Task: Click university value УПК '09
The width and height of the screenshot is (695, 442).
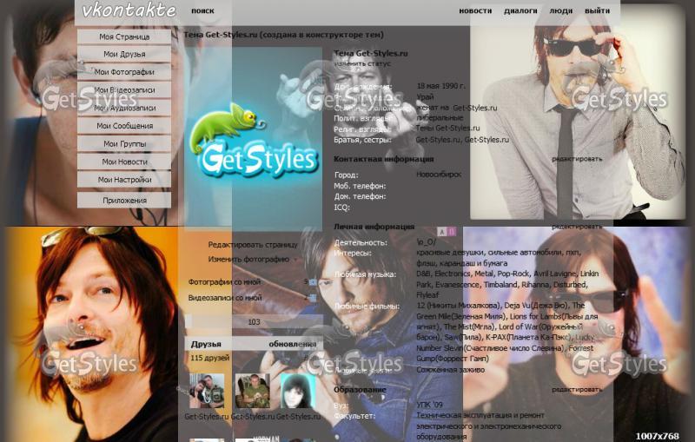Action: click(429, 405)
